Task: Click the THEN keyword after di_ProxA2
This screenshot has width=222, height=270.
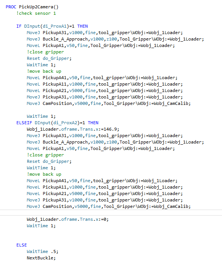Action: click(x=93, y=123)
